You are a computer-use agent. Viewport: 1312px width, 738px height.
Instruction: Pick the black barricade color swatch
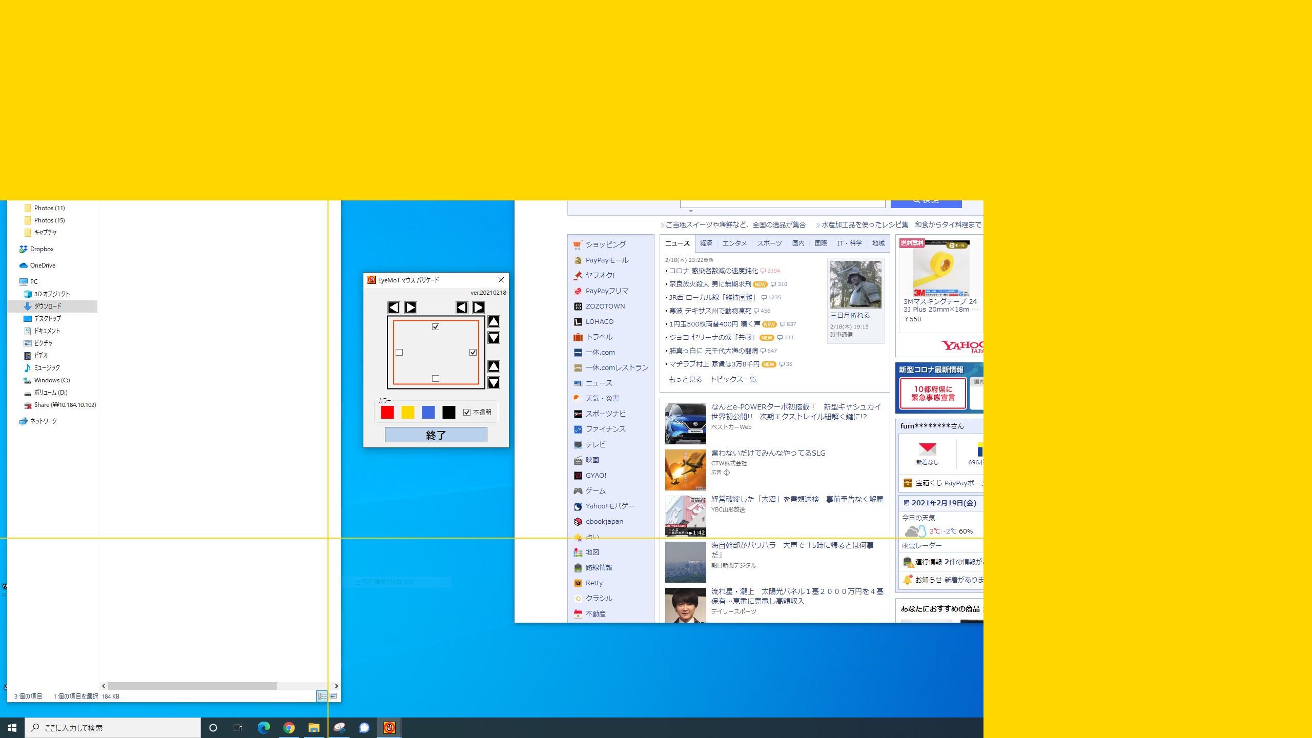(449, 412)
